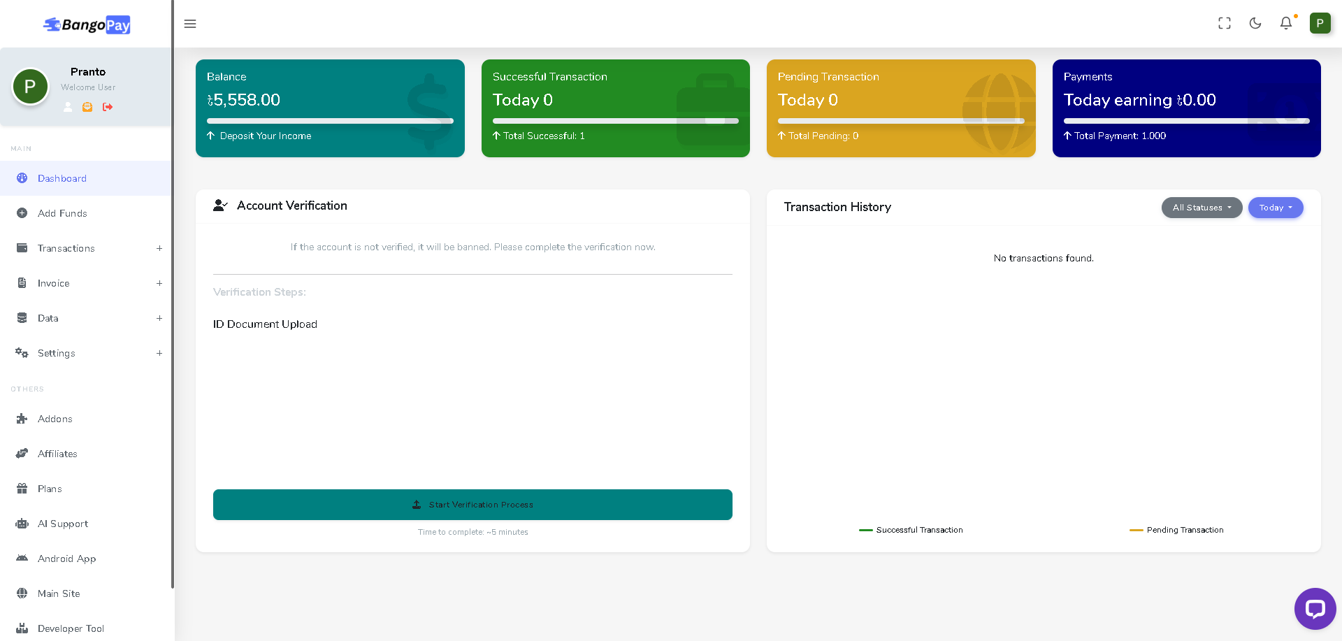This screenshot has width=1342, height=641.
Task: Open the Today date range dropdown
Action: pos(1275,208)
